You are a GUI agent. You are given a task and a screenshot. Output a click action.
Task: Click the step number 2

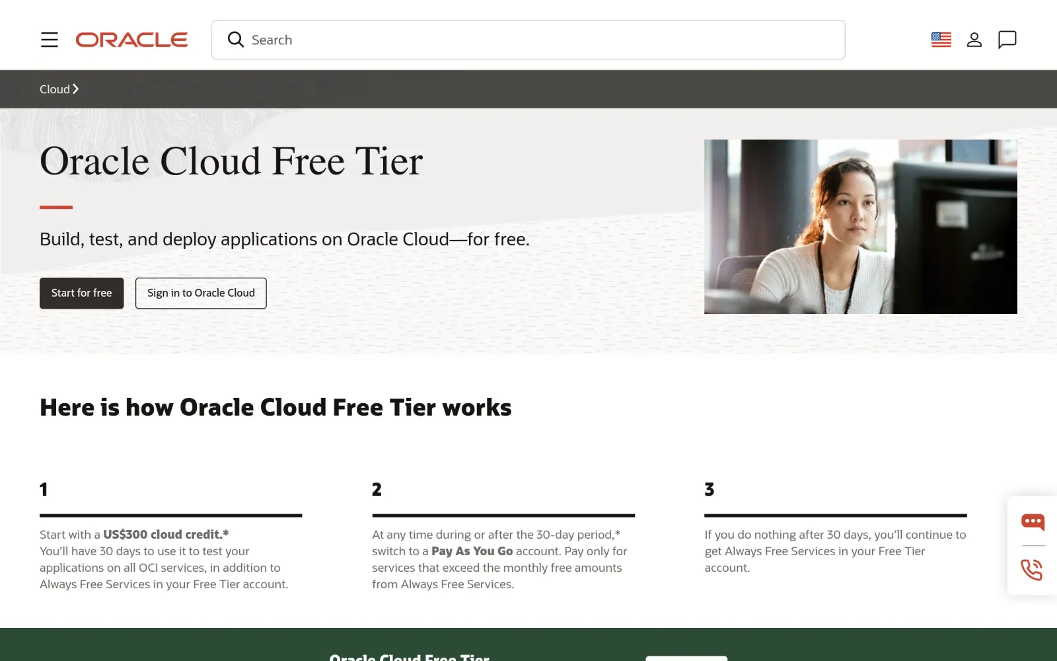tap(377, 489)
